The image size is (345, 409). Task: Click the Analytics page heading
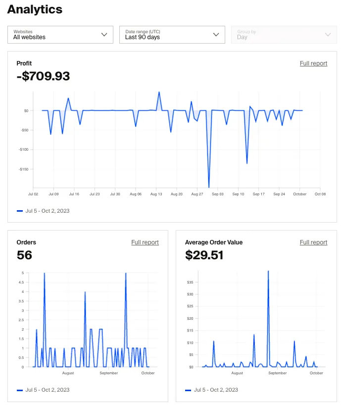[x=35, y=9]
